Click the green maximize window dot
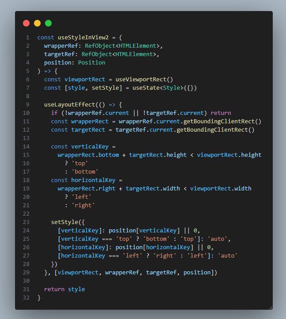Image resolution: width=286 pixels, height=319 pixels. (48, 23)
